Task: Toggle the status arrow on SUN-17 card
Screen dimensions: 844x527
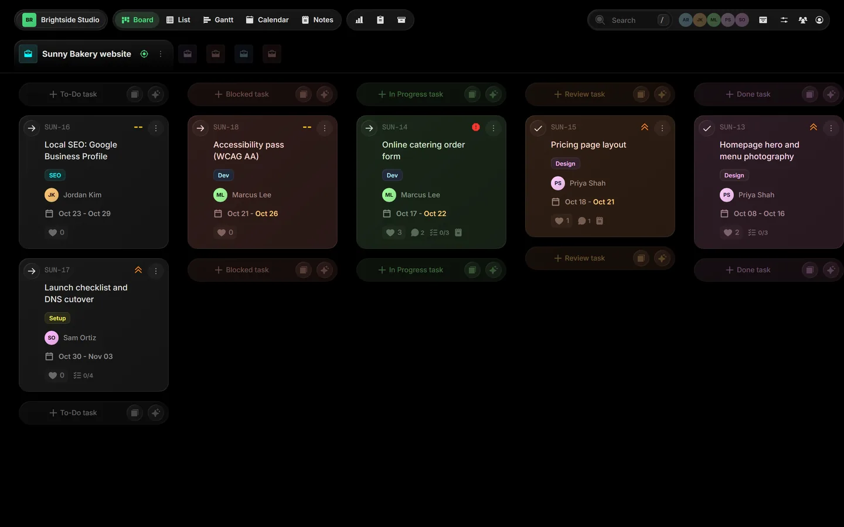Action: 32,271
